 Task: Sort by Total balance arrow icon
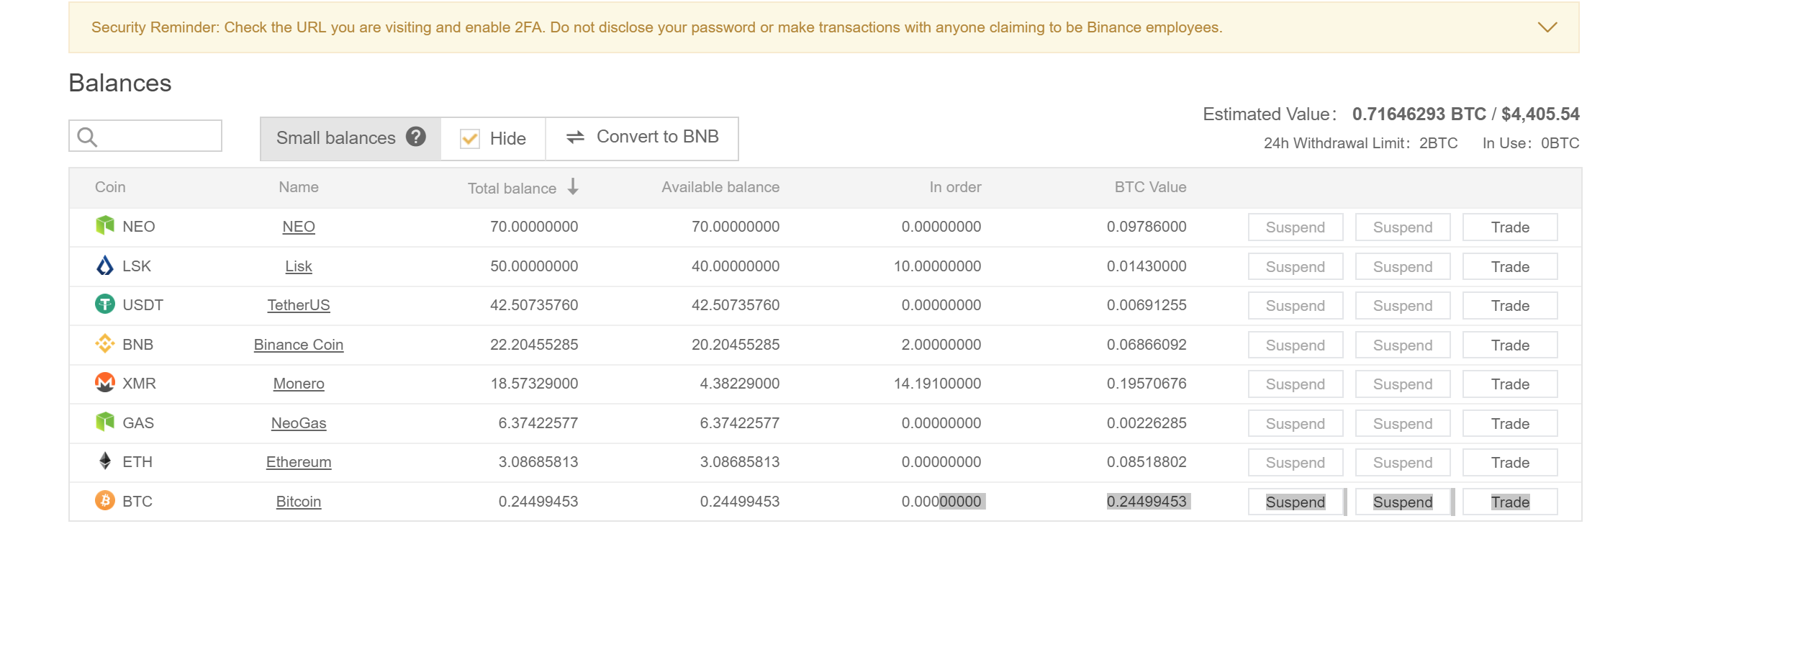click(573, 187)
